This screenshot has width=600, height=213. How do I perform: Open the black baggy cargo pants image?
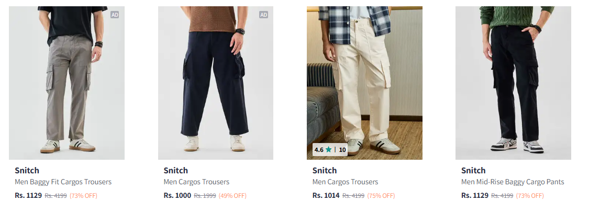click(513, 82)
